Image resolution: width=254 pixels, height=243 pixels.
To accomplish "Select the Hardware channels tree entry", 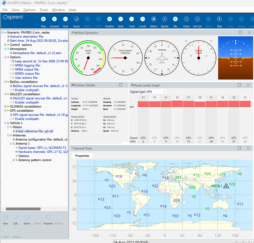I will 43,152.
